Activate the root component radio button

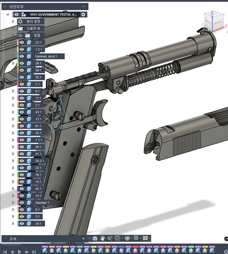click(83, 15)
